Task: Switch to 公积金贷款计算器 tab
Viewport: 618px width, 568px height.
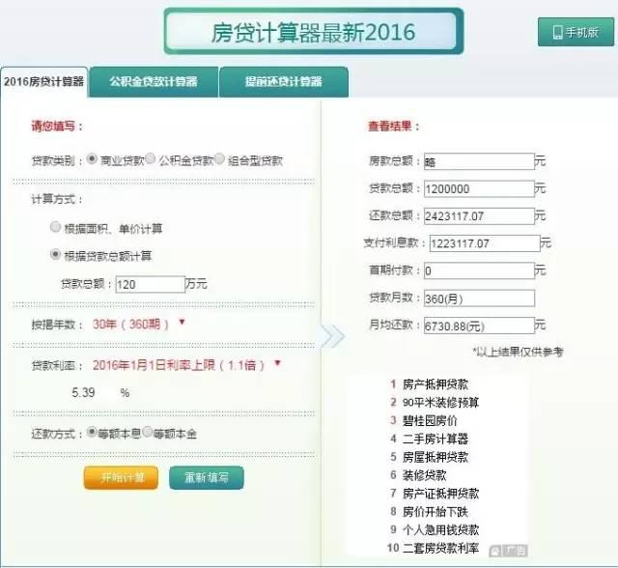Action: pyautogui.click(x=154, y=81)
